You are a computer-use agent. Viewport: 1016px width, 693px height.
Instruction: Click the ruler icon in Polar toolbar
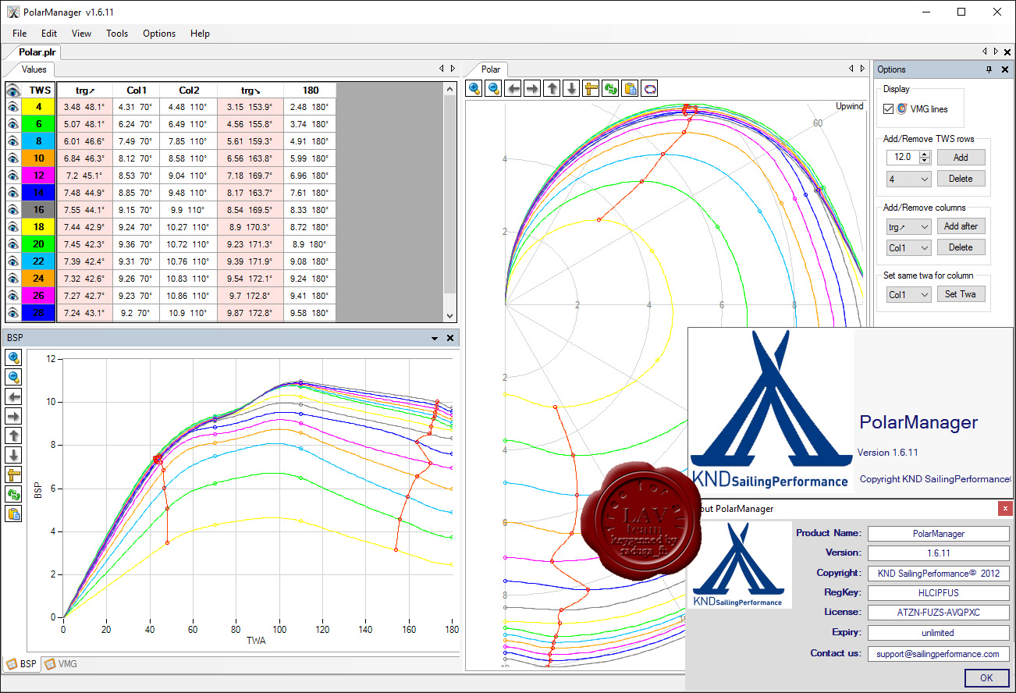tap(591, 88)
